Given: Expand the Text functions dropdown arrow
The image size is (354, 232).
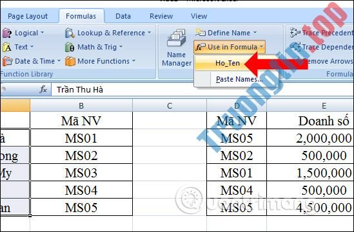Looking at the screenshot, I should 32,47.
